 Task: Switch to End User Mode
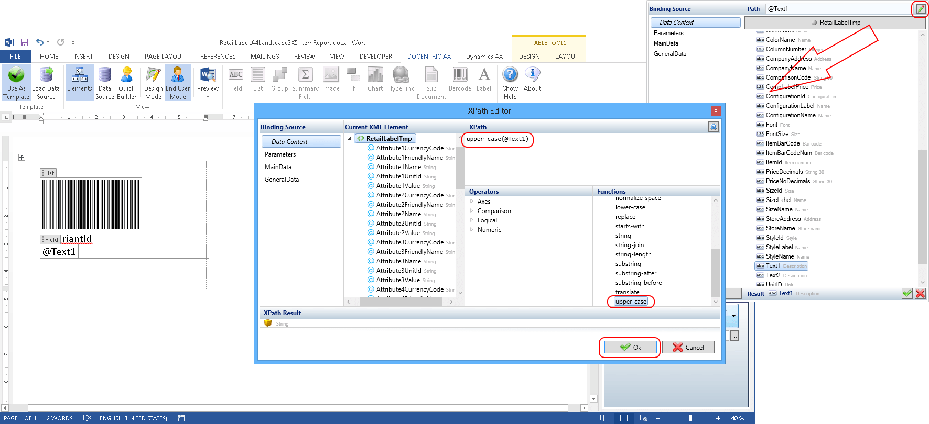[x=178, y=83]
